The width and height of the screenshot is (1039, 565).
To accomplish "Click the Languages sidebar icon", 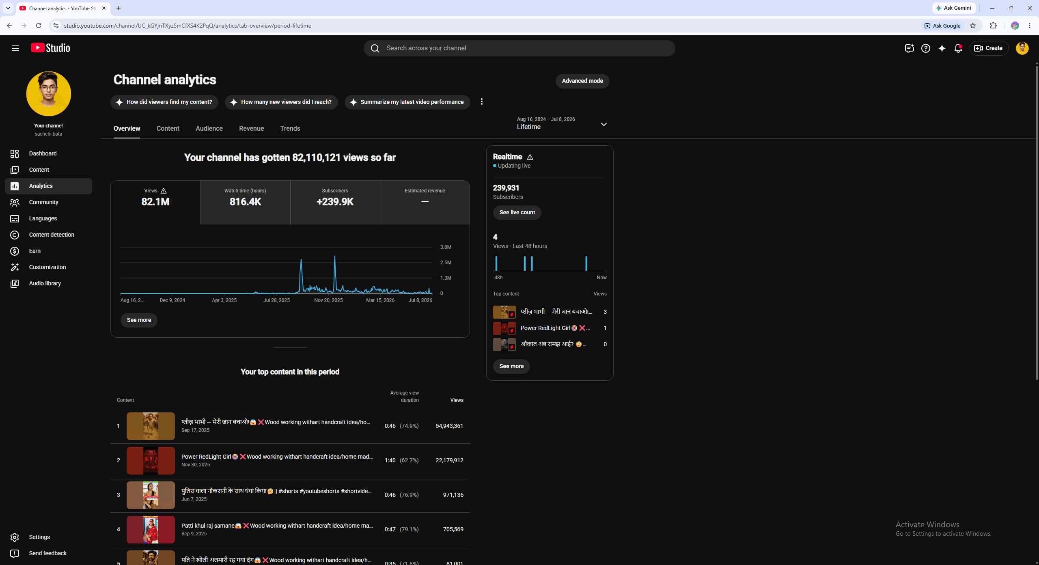I will point(15,218).
